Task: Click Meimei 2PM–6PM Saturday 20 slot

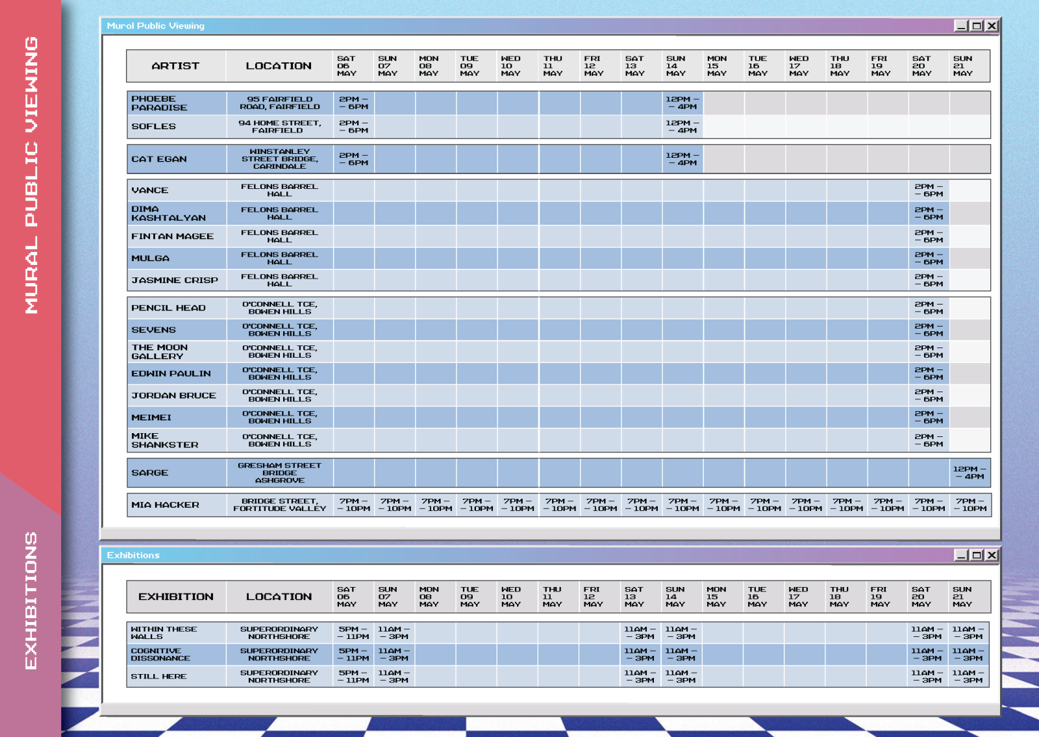Action: click(929, 418)
